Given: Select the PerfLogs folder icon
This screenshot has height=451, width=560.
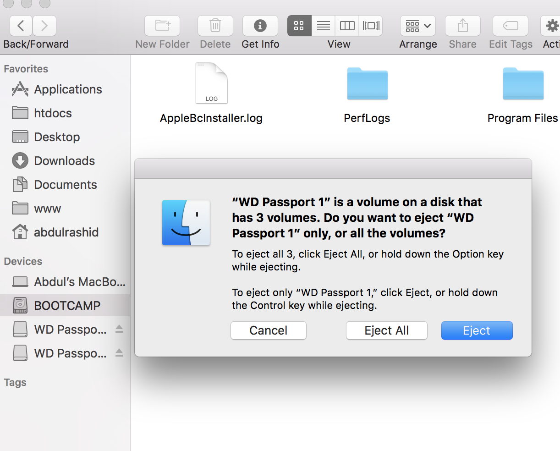Looking at the screenshot, I should click(x=368, y=84).
